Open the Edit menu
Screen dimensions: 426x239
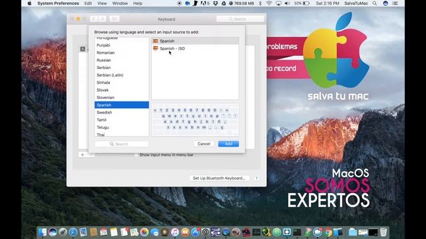click(88, 3)
